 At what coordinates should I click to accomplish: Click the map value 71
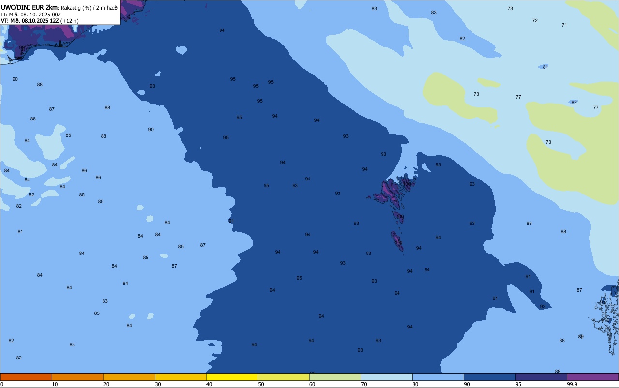pyautogui.click(x=564, y=25)
